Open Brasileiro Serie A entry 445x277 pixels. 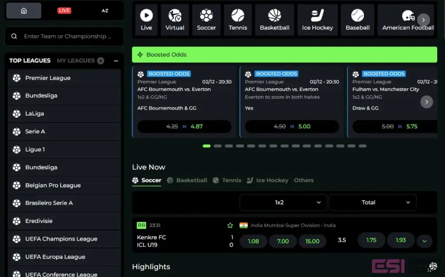point(64,203)
